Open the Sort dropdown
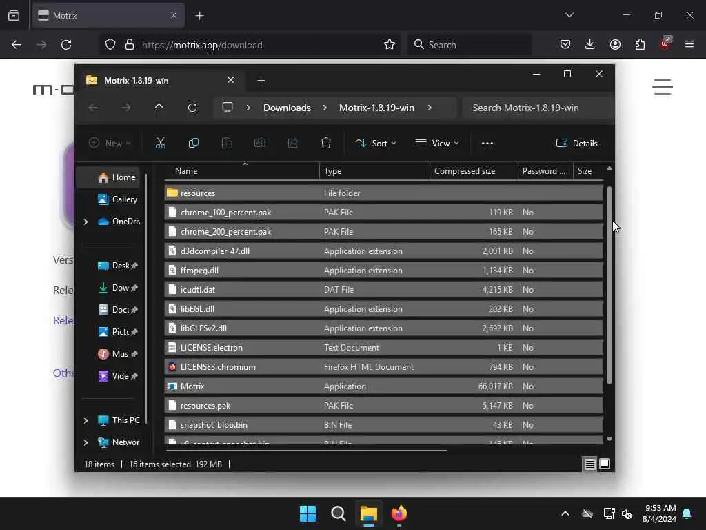Viewport: 706px width, 530px height. tap(376, 144)
